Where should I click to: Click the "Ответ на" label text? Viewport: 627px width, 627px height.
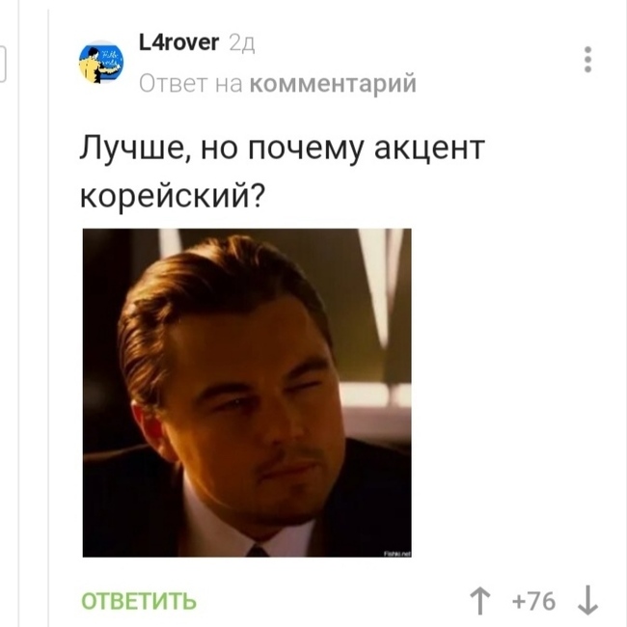pos(191,84)
